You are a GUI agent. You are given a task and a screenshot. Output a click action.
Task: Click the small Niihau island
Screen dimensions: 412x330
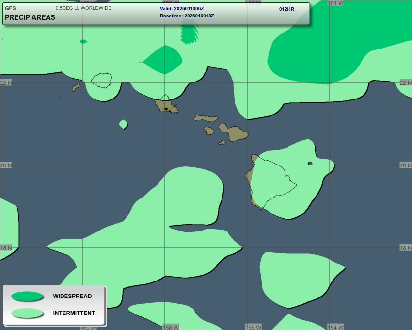coord(76,87)
